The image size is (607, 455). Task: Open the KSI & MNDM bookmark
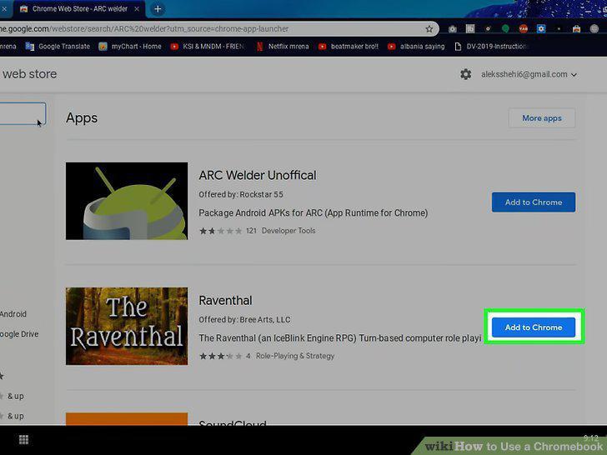click(x=207, y=47)
